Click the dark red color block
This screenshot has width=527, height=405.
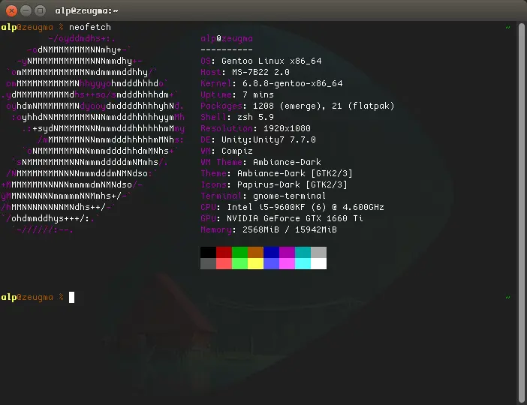[224, 252]
